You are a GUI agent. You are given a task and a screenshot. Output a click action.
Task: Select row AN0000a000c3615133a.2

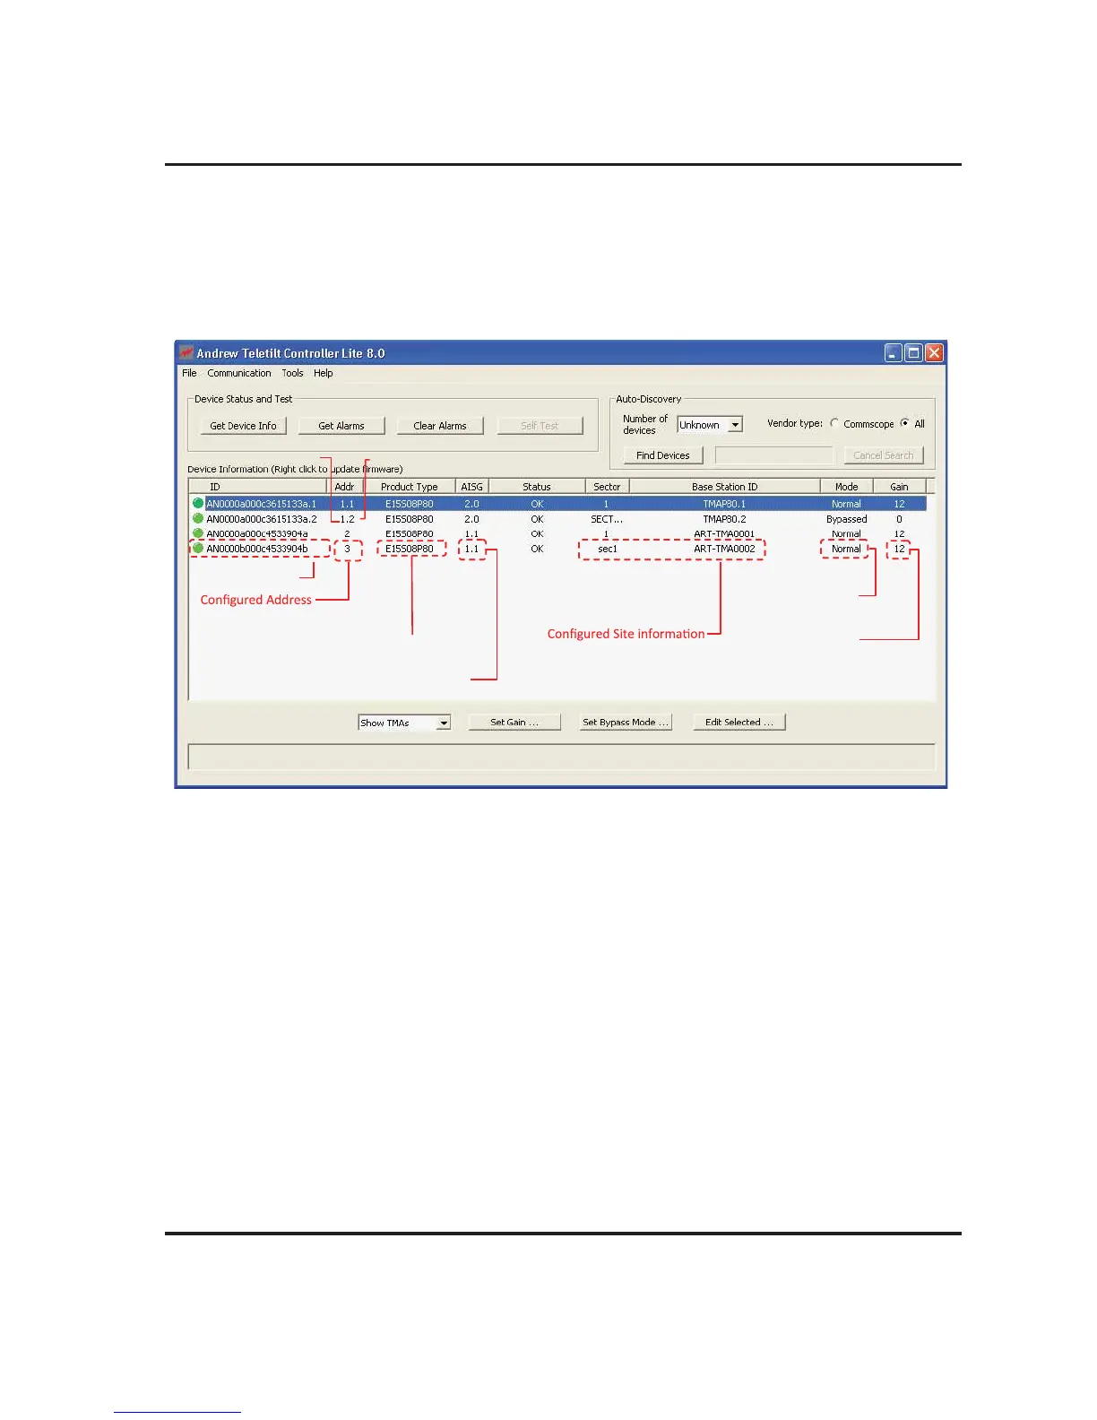click(557, 519)
